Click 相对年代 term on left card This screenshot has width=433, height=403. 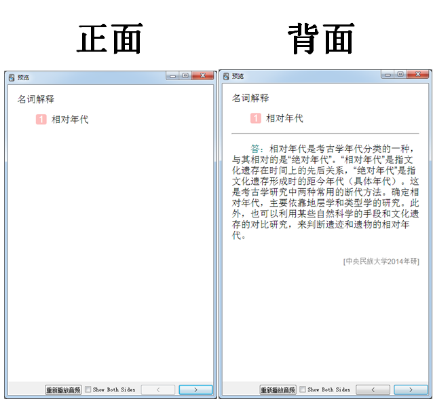[x=70, y=120]
